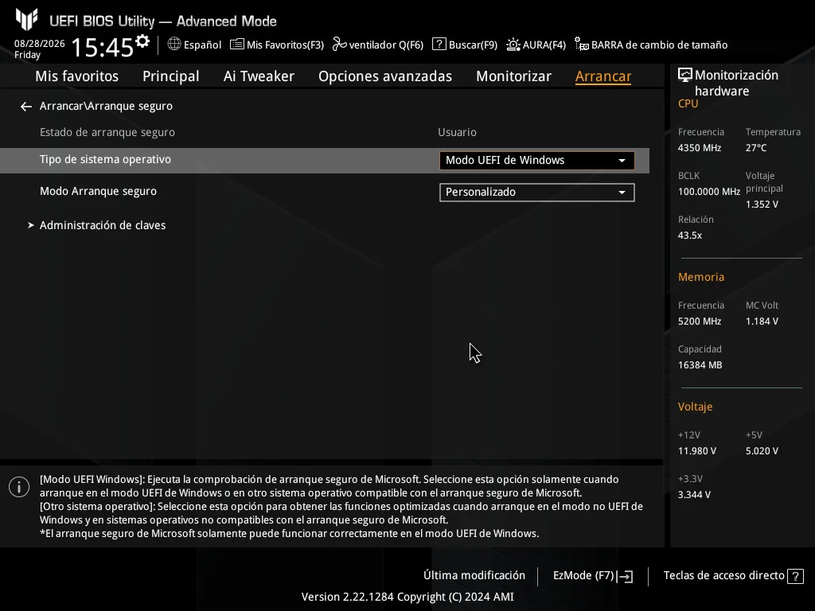Click CPU temperature value 27°C
815x611 pixels.
pos(756,147)
